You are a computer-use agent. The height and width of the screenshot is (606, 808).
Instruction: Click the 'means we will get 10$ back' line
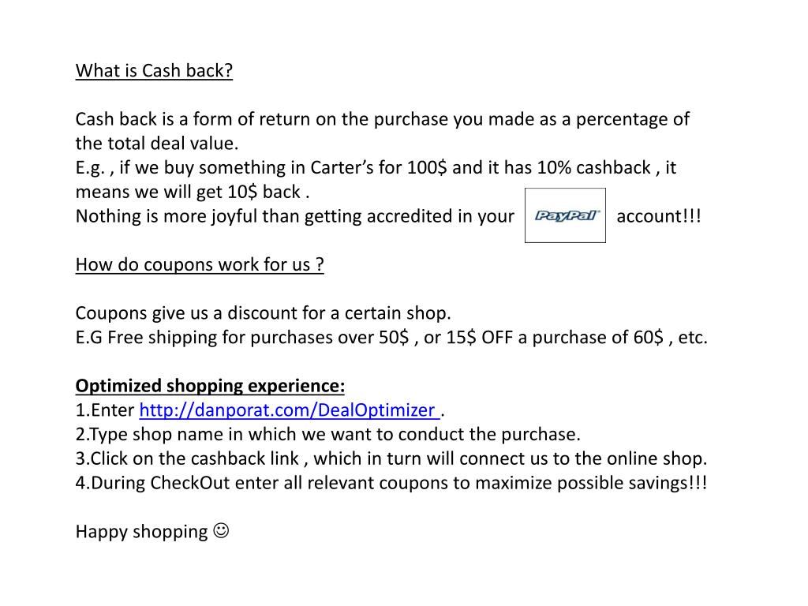tap(193, 192)
